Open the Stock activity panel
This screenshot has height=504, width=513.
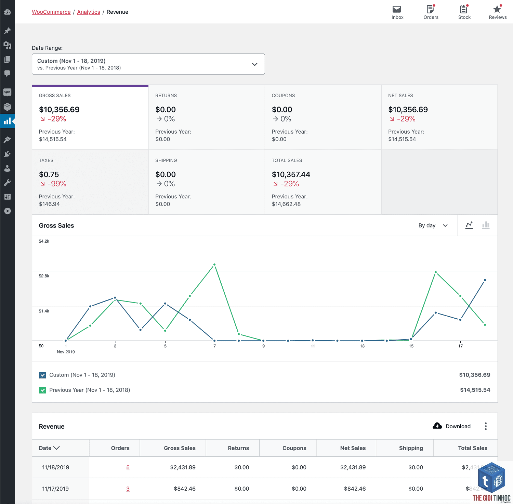coord(464,12)
